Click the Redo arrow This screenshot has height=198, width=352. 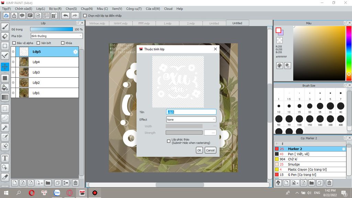[x=75, y=16]
